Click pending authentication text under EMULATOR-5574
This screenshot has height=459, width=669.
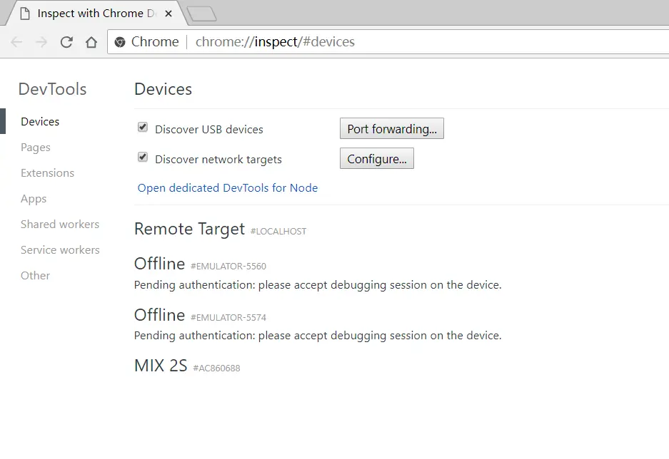click(318, 336)
